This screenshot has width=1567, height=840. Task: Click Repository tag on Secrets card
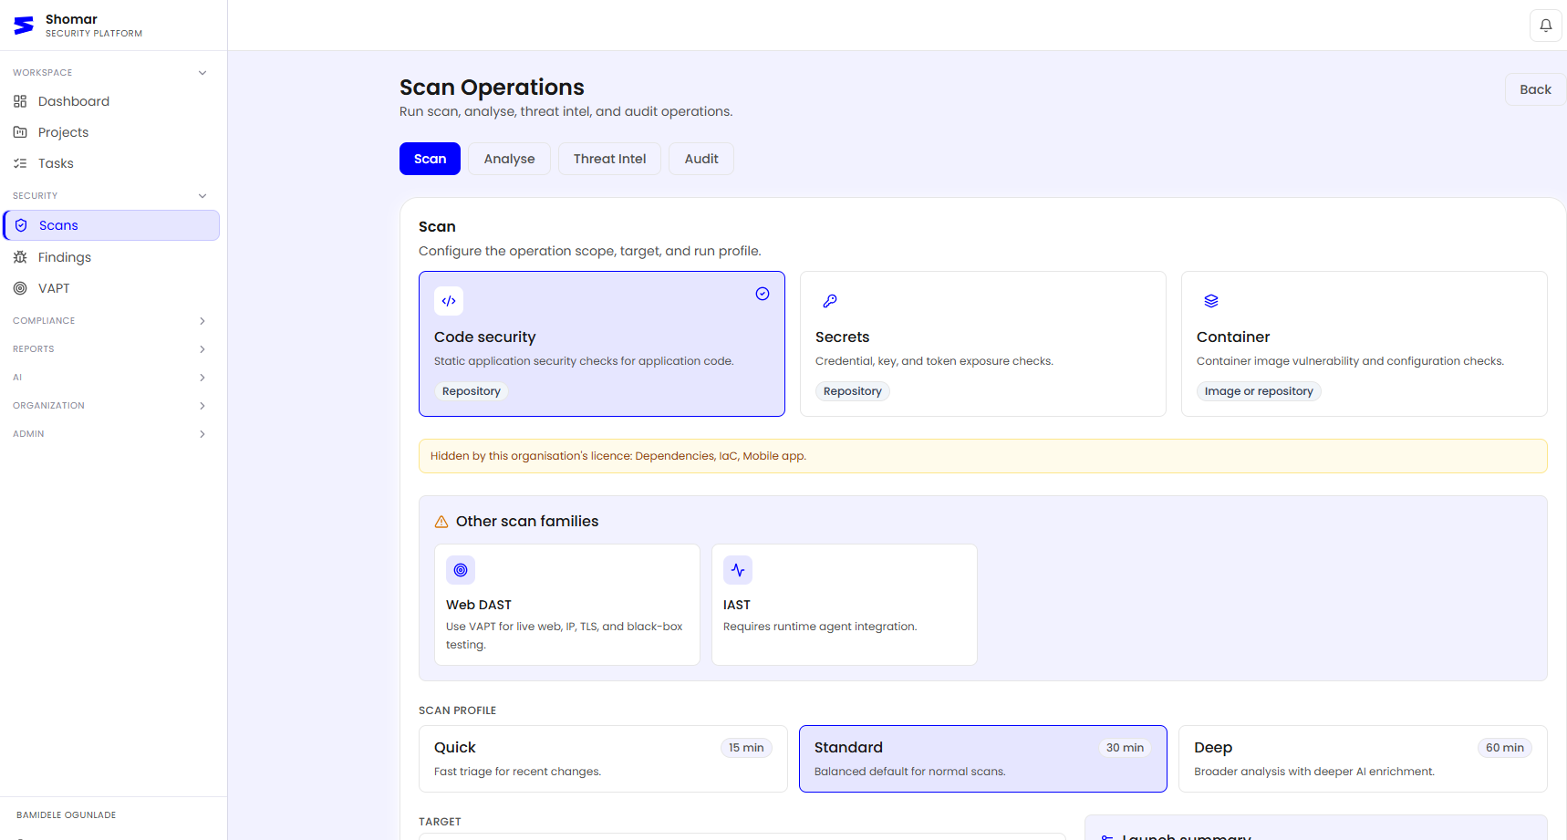(853, 391)
